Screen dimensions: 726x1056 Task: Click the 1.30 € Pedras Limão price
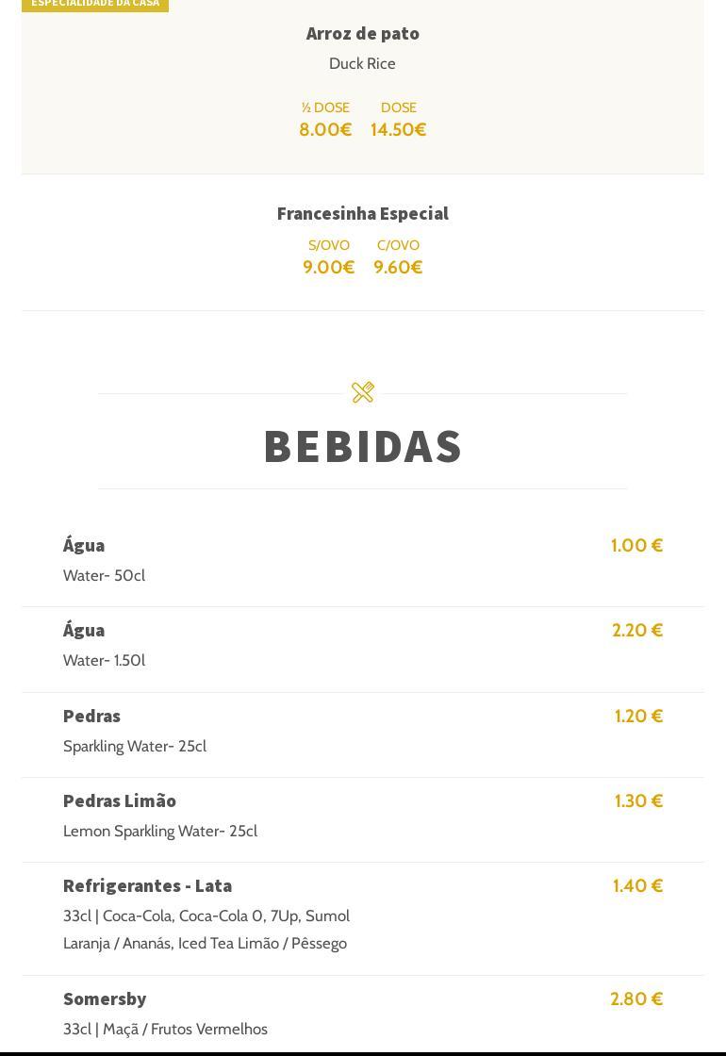(x=638, y=800)
